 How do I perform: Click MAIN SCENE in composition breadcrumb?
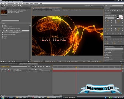57,10
